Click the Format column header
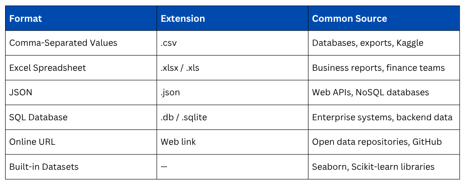 point(26,18)
